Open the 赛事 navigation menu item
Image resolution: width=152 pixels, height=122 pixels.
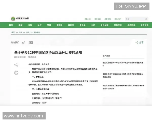tap(49, 25)
